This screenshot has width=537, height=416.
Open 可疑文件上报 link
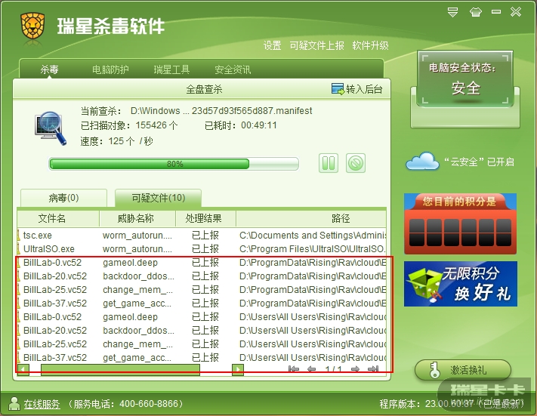point(316,45)
